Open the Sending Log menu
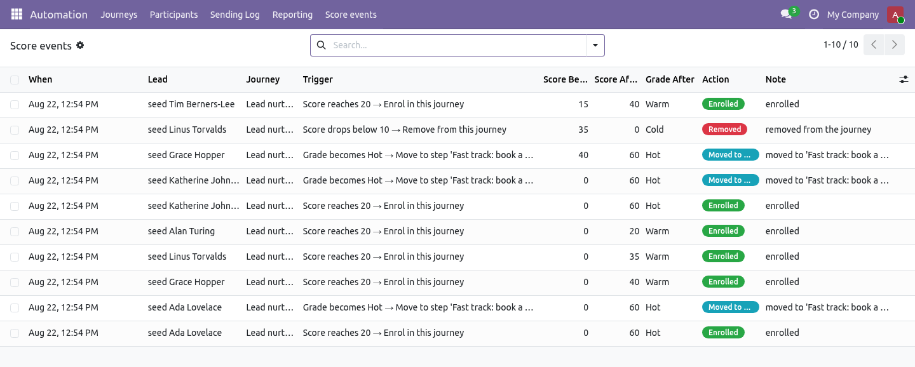This screenshot has height=367, width=915. point(234,14)
